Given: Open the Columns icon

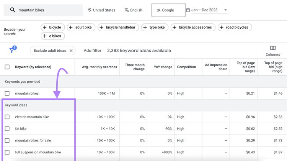Looking at the screenshot, I should pyautogui.click(x=273, y=48).
